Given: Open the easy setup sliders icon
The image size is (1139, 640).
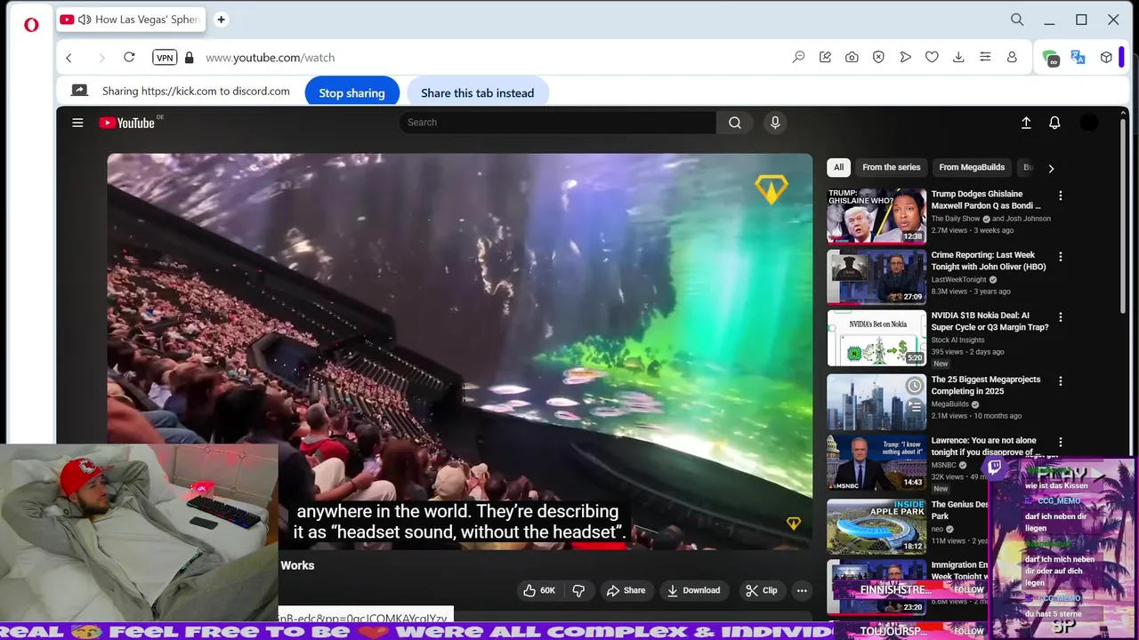Looking at the screenshot, I should (985, 57).
